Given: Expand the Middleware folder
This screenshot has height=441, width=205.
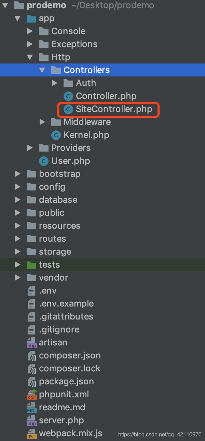Looking at the screenshot, I should coord(42,122).
